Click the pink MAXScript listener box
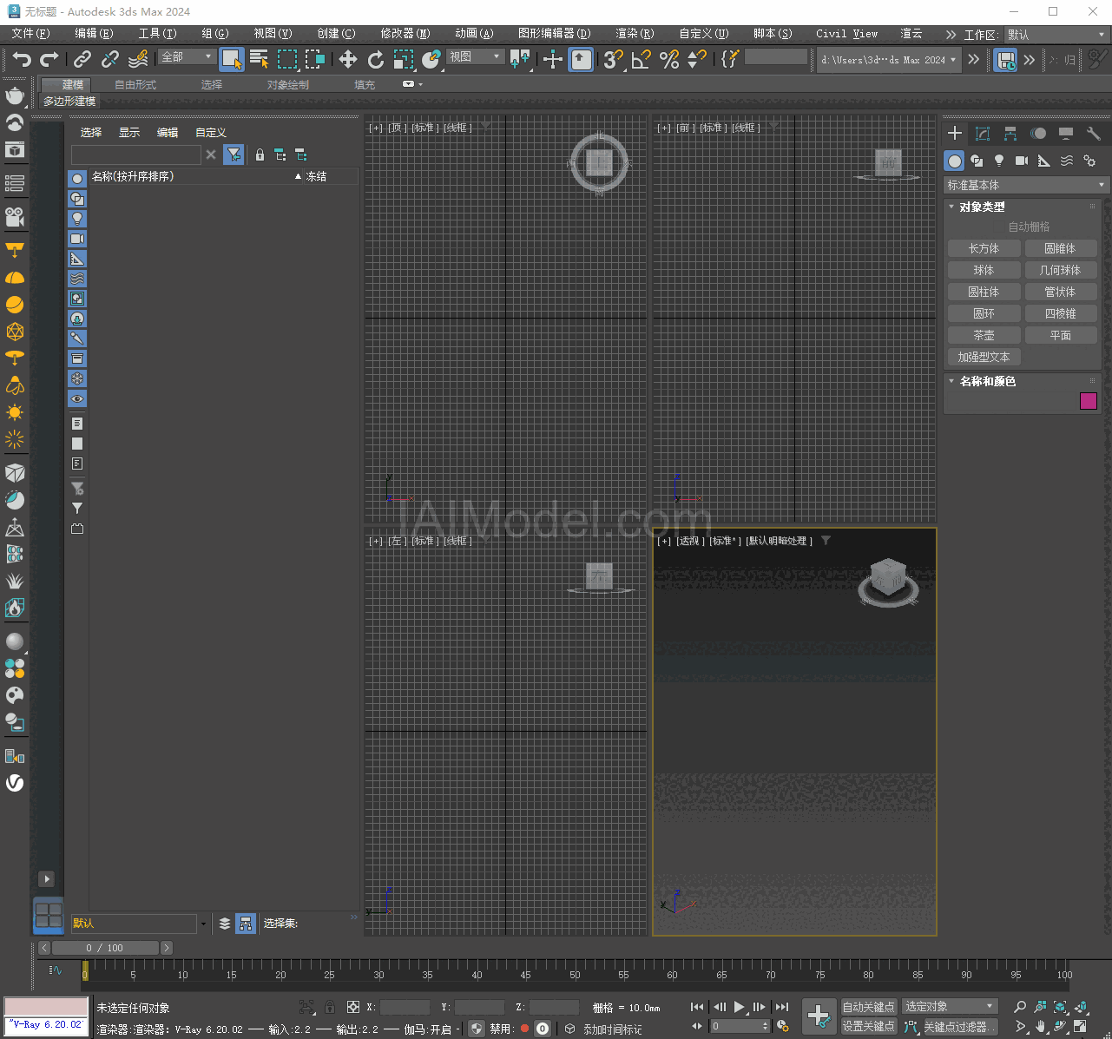This screenshot has width=1112, height=1039. pyautogui.click(x=46, y=1006)
